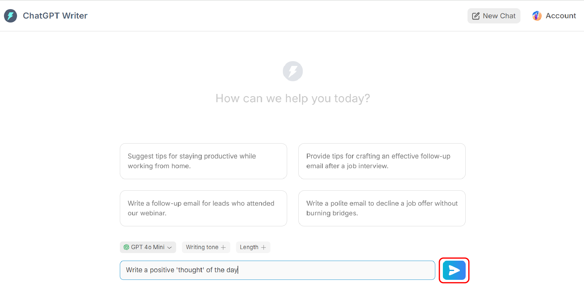Click the chevron beside GPT 4o Mini
The width and height of the screenshot is (584, 285).
pos(170,248)
